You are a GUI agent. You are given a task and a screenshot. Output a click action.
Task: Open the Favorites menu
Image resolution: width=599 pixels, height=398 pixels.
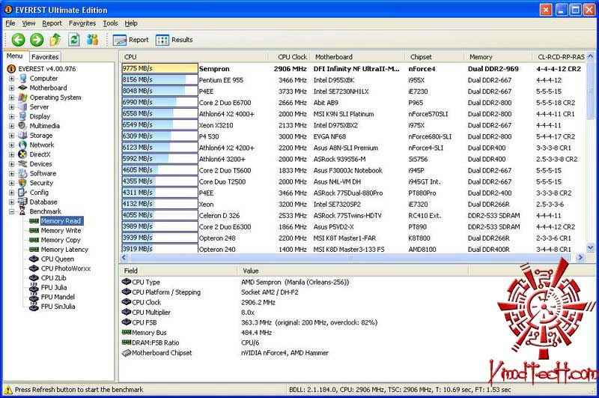(82, 23)
